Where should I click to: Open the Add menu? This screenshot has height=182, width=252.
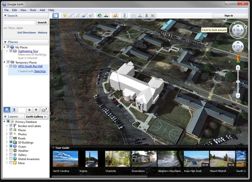tap(42, 10)
